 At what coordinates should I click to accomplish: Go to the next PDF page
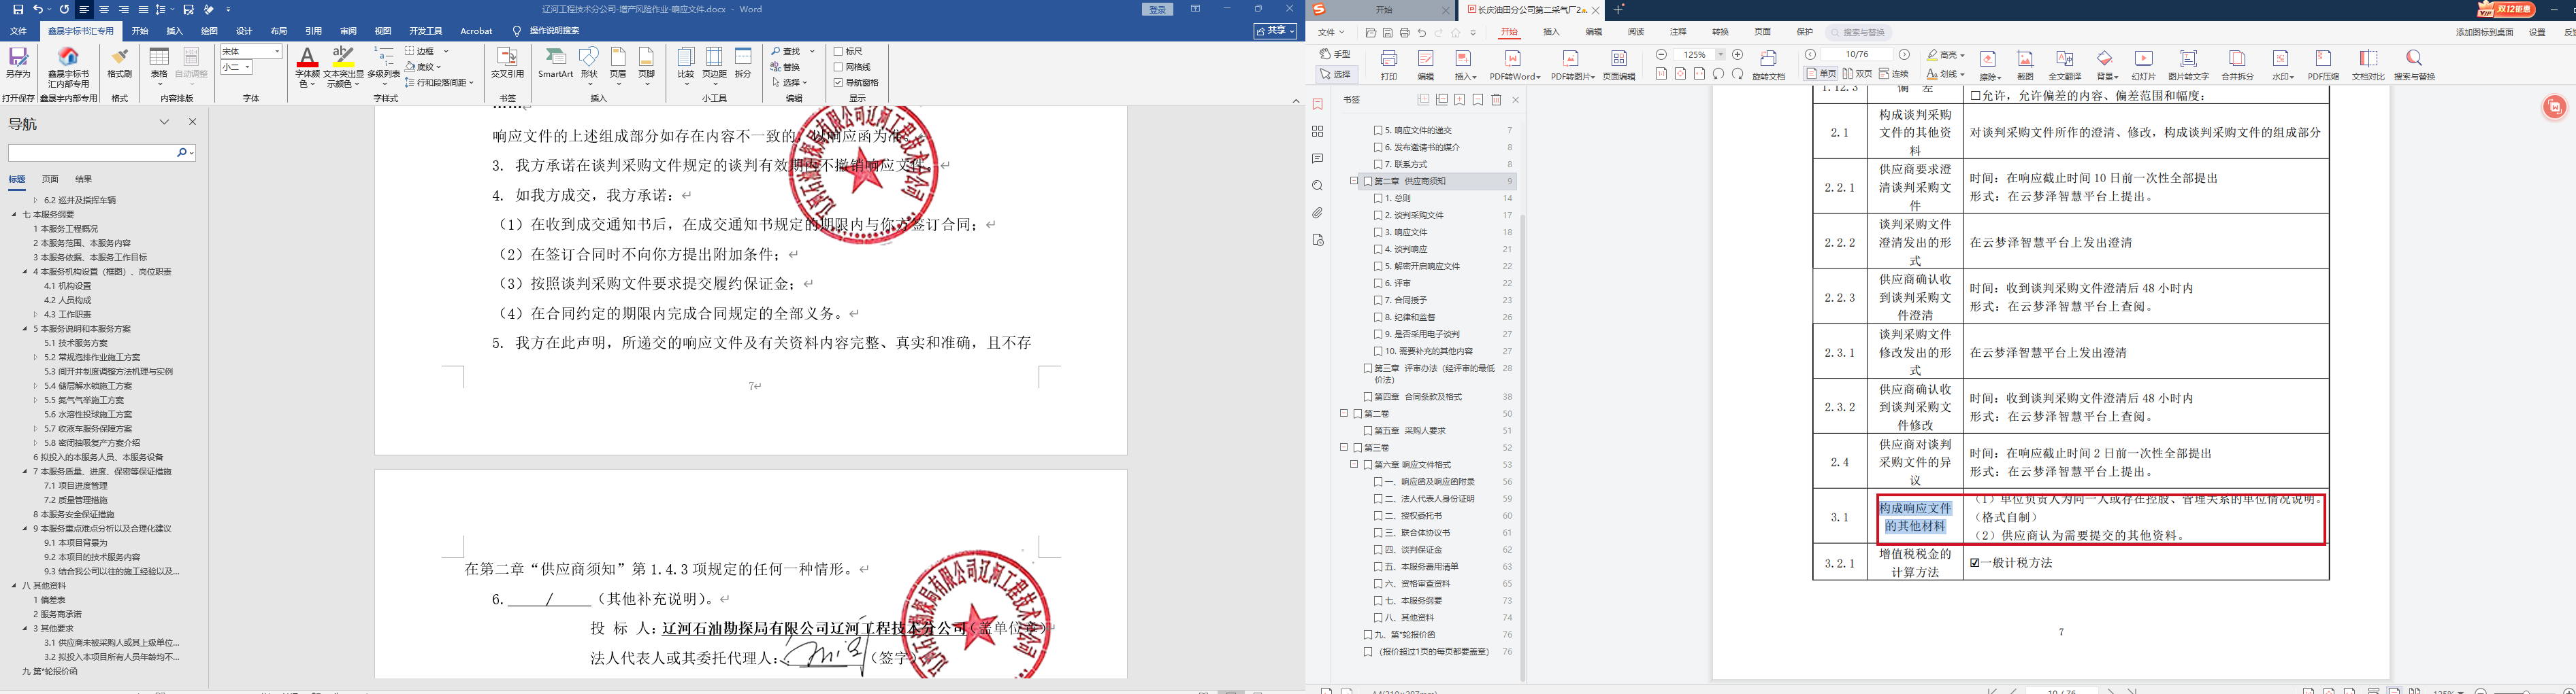pyautogui.click(x=1905, y=55)
